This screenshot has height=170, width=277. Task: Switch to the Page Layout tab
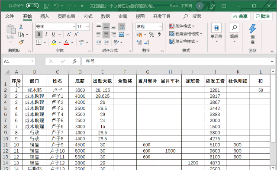tap(66, 16)
